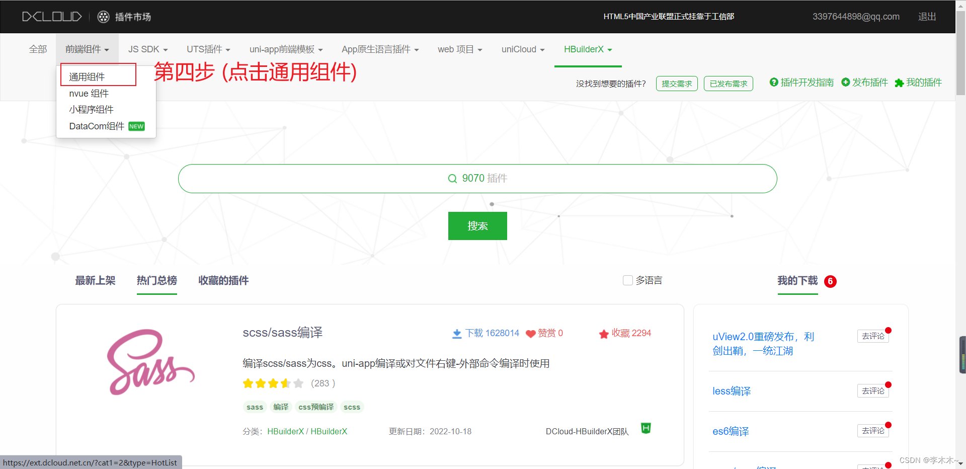The height and width of the screenshot is (469, 966).
Task: Click the 下载 1628014 count
Action: click(492, 333)
